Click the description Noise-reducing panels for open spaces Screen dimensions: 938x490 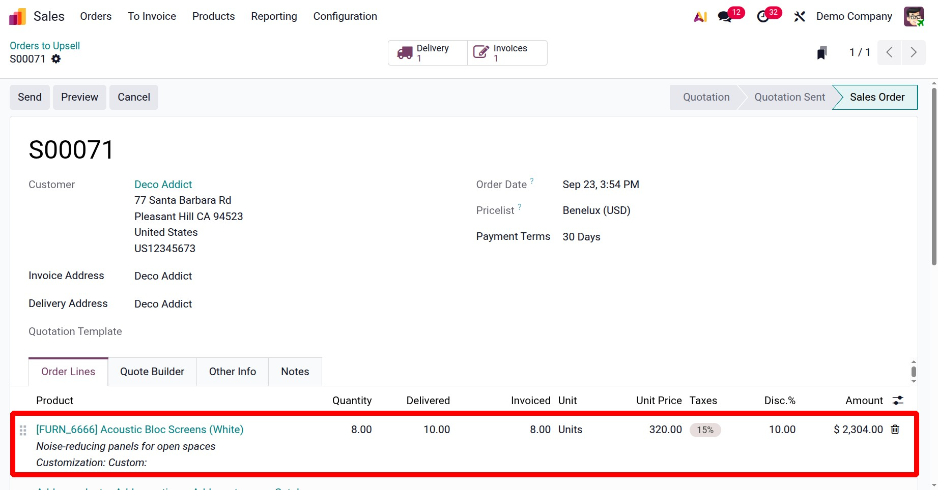(x=126, y=446)
